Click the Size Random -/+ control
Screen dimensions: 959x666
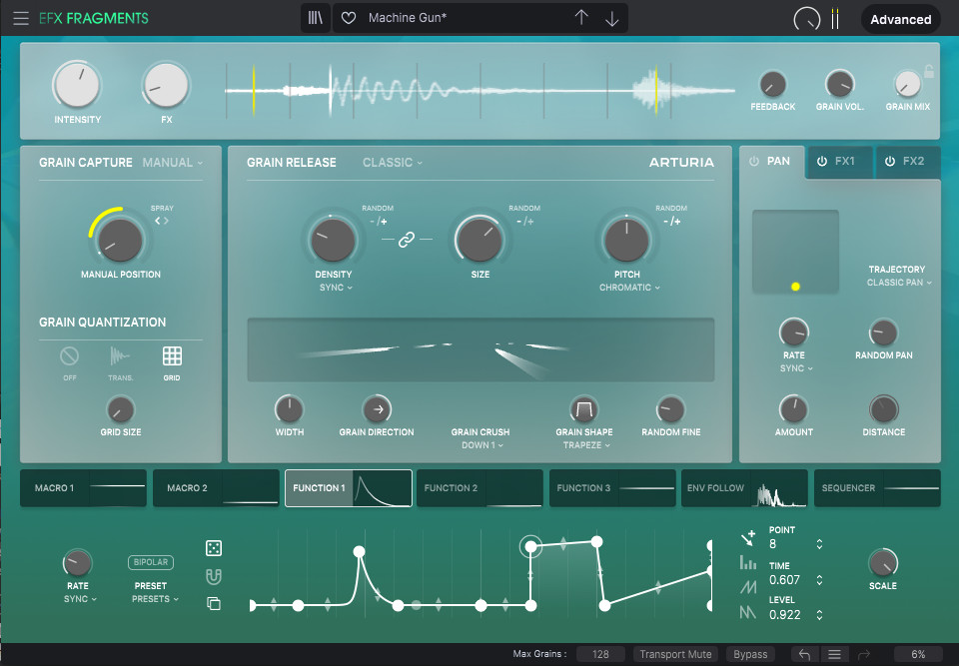[524, 222]
